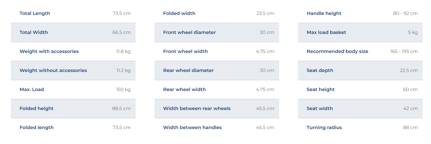Click the Folded width label

pos(179,13)
